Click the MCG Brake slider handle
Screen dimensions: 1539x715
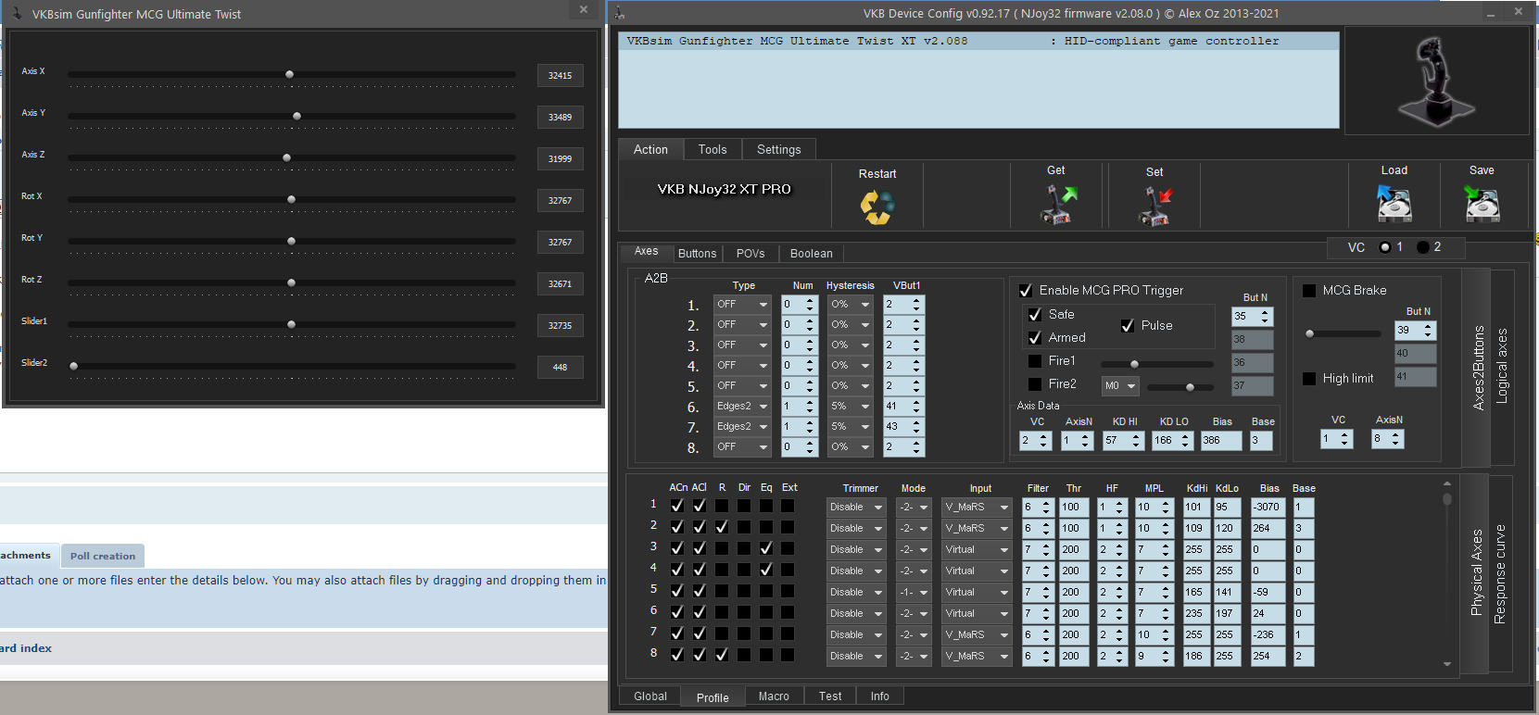click(1309, 333)
